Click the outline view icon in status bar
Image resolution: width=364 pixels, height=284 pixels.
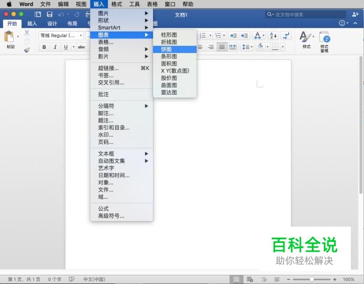[264, 279]
